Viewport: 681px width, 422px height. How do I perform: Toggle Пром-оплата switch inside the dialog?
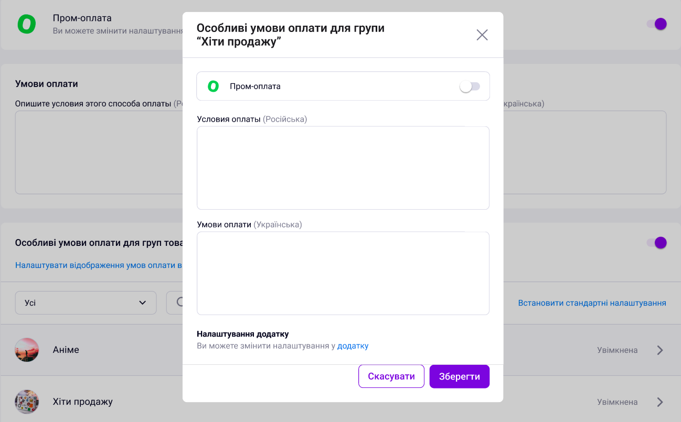click(x=470, y=86)
